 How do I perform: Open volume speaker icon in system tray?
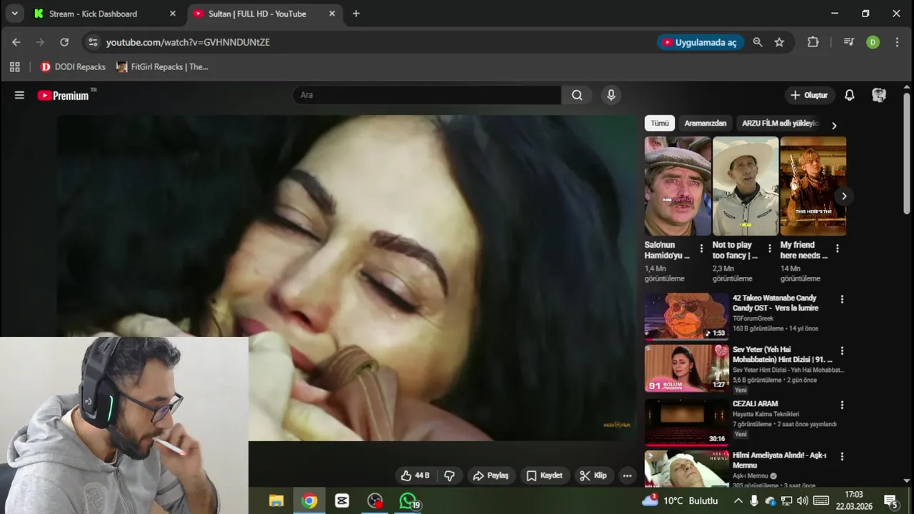(802, 500)
